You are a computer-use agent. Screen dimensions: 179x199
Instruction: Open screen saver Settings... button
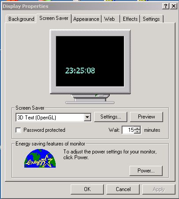(110, 117)
